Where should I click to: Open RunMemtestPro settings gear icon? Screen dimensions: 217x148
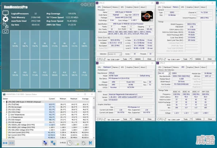click(5, 19)
